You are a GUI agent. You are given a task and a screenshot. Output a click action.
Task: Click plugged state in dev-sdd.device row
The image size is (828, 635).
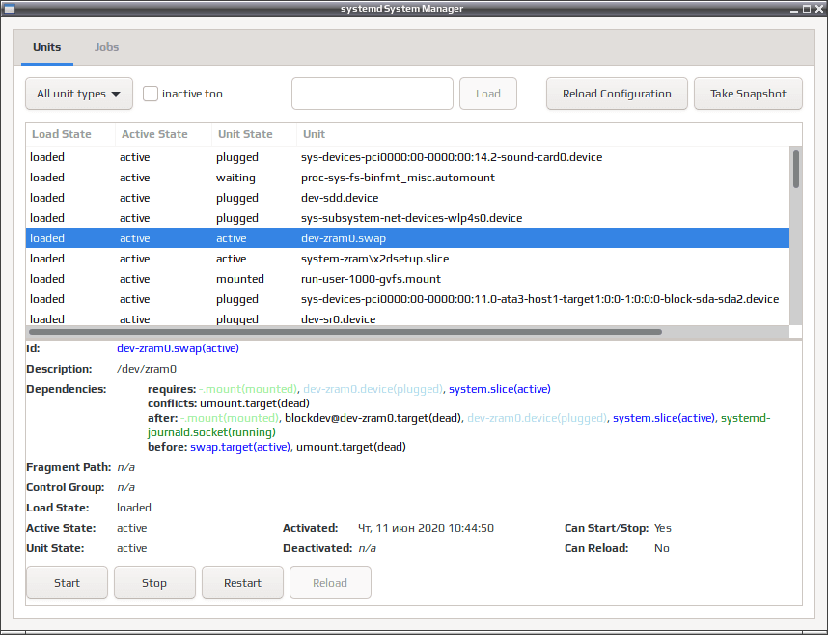pyautogui.click(x=237, y=198)
